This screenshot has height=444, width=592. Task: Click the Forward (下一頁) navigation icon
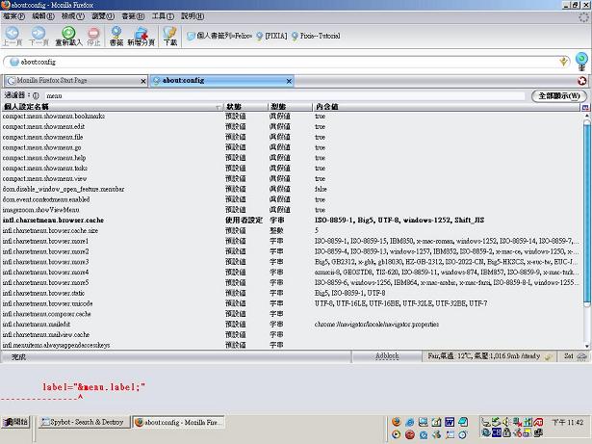pyautogui.click(x=39, y=35)
